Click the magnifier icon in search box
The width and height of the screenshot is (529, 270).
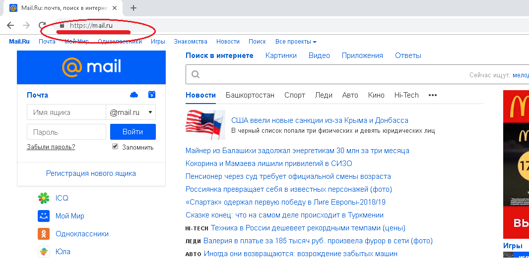coord(196,74)
